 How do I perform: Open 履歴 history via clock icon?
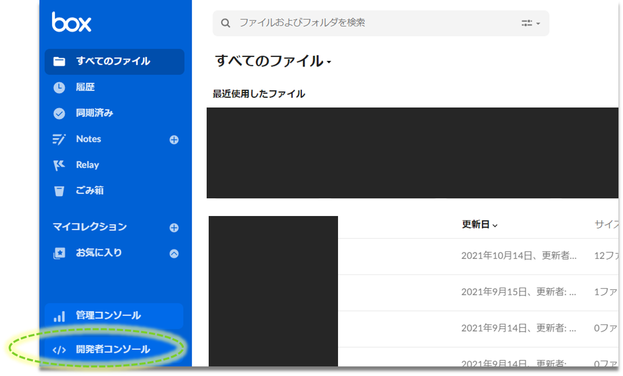60,87
